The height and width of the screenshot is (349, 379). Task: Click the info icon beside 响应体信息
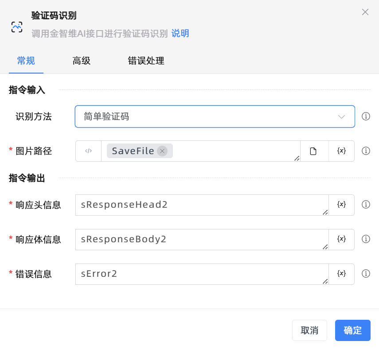[366, 239]
